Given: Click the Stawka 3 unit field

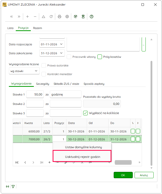Looking at the screenshot, I should pyautogui.click(x=66, y=113).
